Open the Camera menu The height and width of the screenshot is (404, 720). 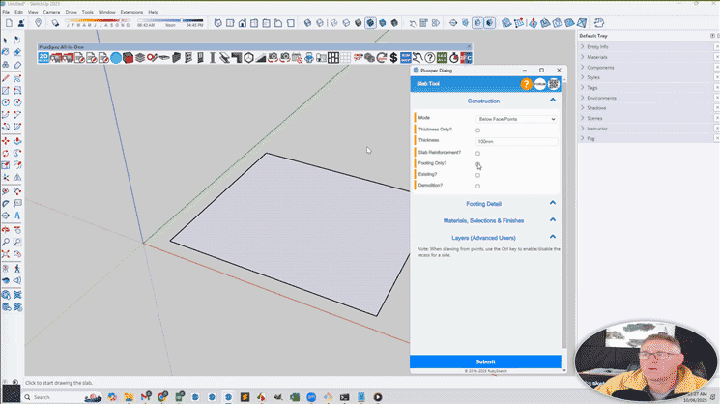51,12
